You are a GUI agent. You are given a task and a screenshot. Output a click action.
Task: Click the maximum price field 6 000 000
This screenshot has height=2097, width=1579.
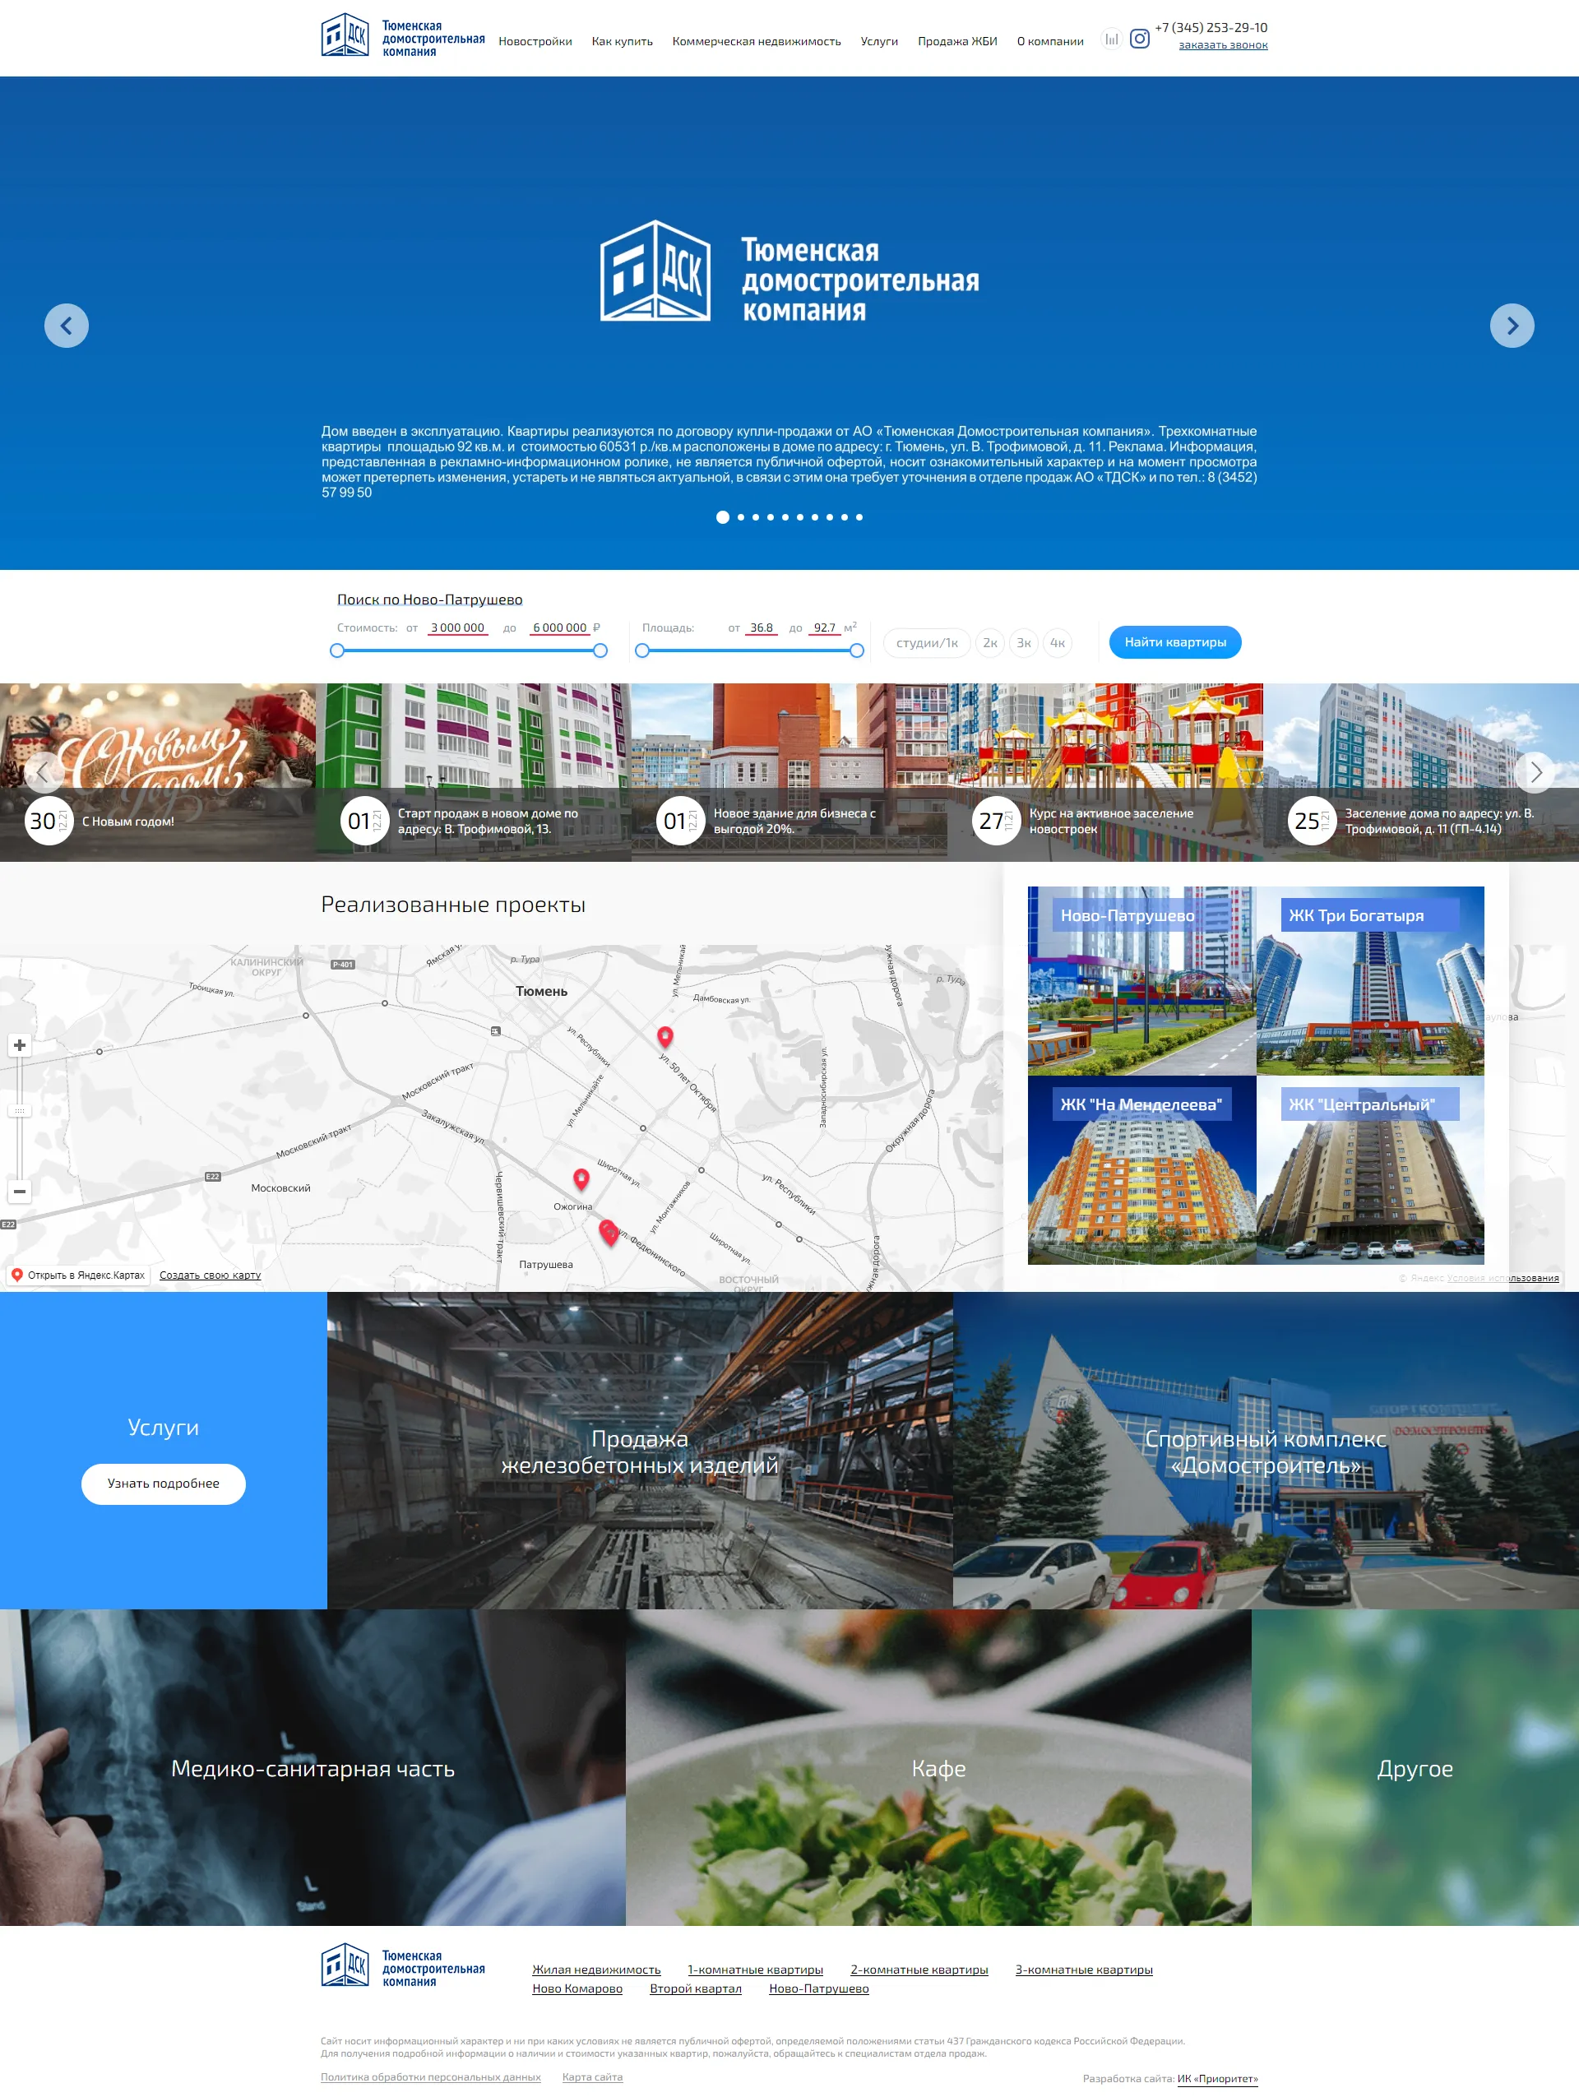(559, 627)
